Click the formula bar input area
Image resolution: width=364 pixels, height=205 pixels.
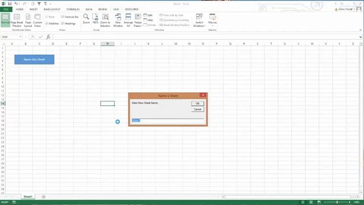pos(205,36)
